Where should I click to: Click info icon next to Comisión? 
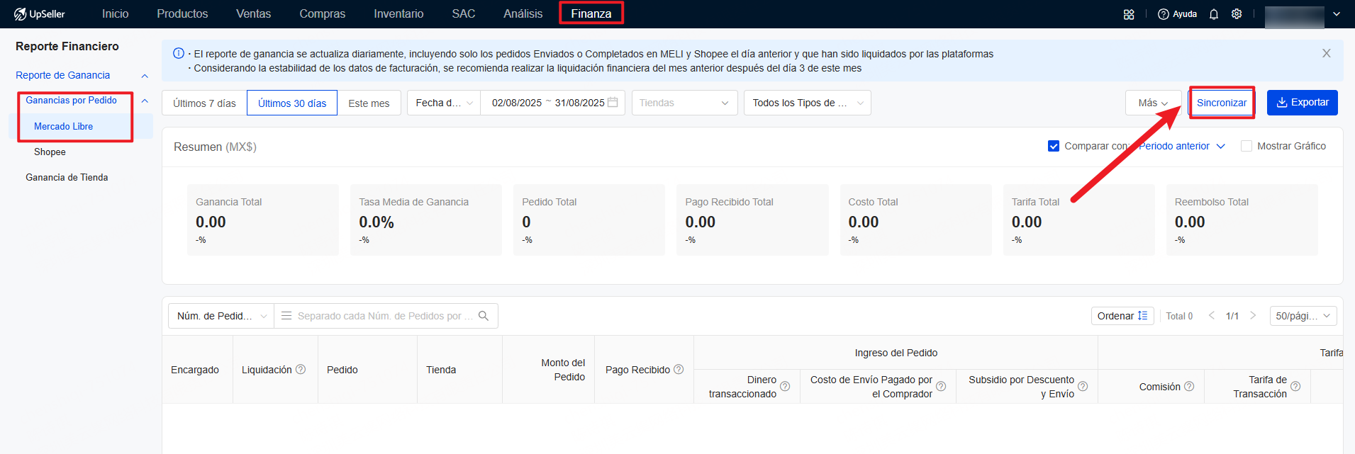point(1189,387)
